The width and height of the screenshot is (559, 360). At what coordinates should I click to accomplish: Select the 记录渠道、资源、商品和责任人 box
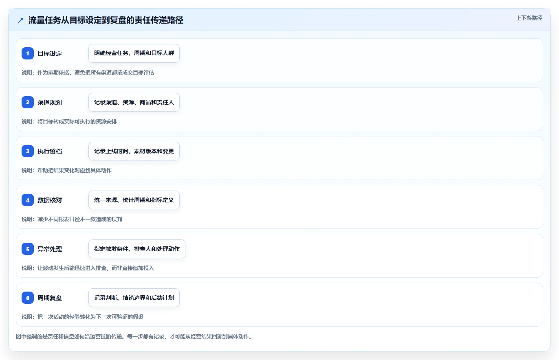point(134,102)
